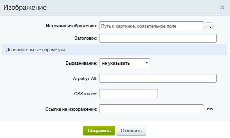
Task: Click the browse button next to image source
Action: click(x=209, y=27)
